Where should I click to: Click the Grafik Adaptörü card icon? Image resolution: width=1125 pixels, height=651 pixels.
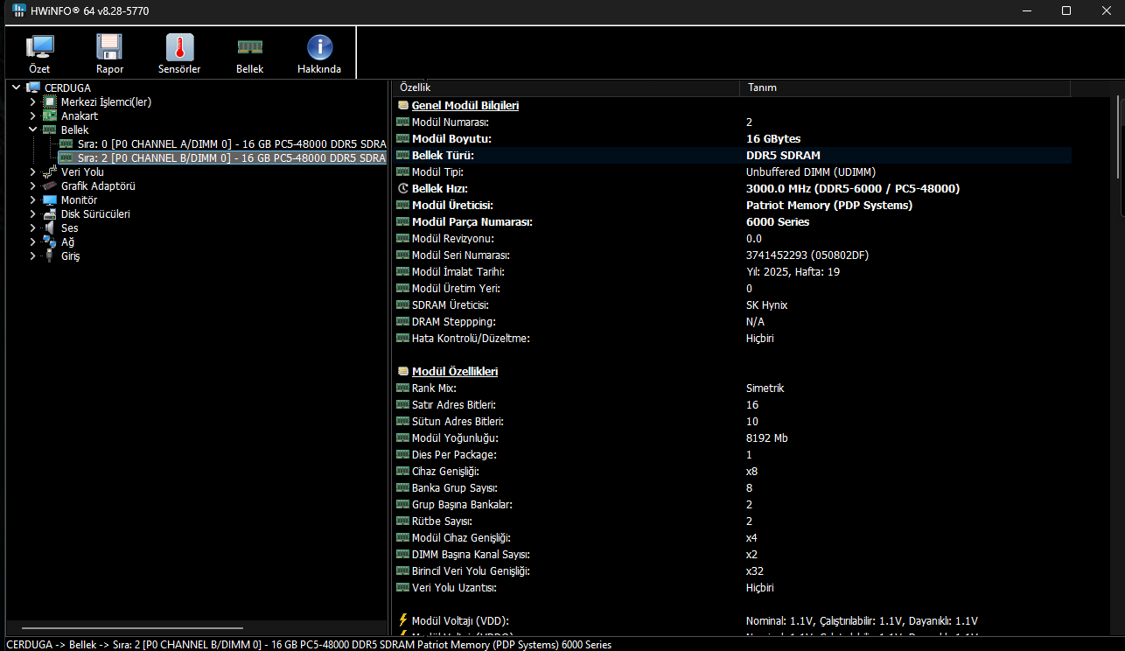50,185
